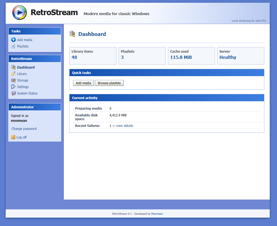277x226 pixels.
Task: Click the Library folder icon
Action: click(13, 74)
